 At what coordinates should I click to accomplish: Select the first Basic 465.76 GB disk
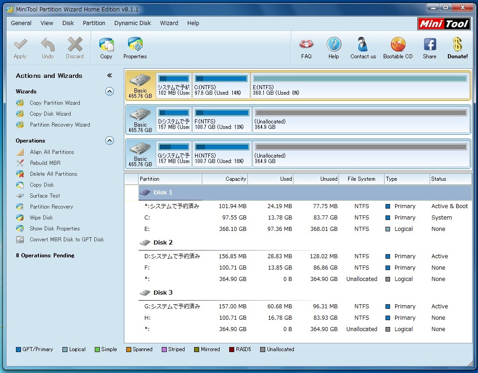(140, 86)
